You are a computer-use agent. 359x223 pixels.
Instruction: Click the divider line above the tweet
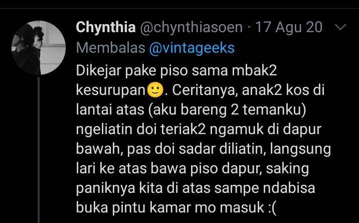(x=179, y=8)
